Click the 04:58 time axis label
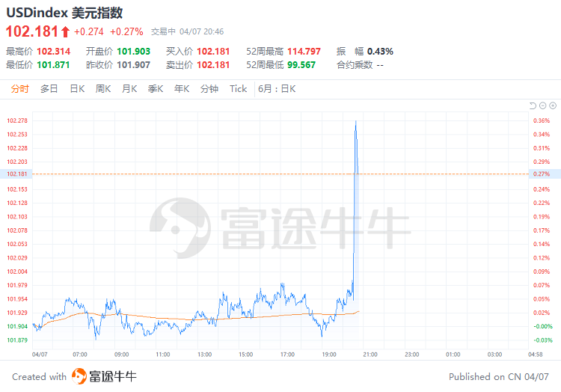The height and width of the screenshot is (392, 561). click(536, 355)
